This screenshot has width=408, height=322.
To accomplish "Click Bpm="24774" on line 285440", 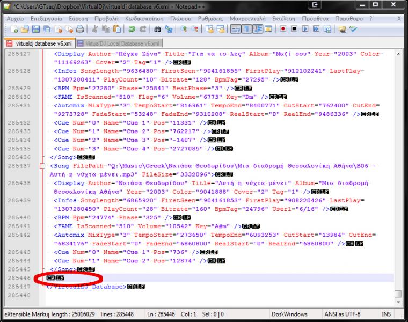I will [x=93, y=218].
